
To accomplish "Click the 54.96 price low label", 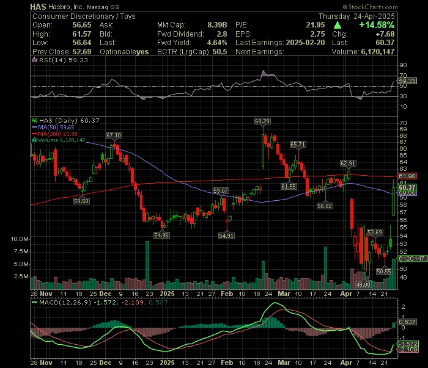I will (161, 235).
